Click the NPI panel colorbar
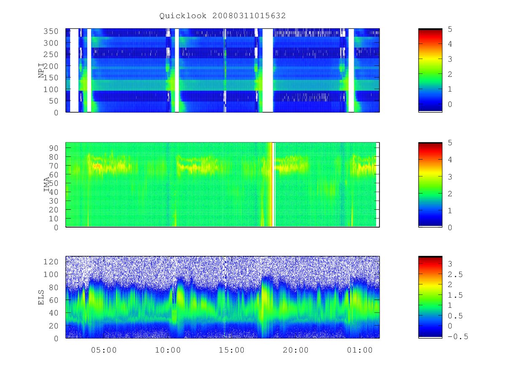506x380 pixels. (x=430, y=70)
